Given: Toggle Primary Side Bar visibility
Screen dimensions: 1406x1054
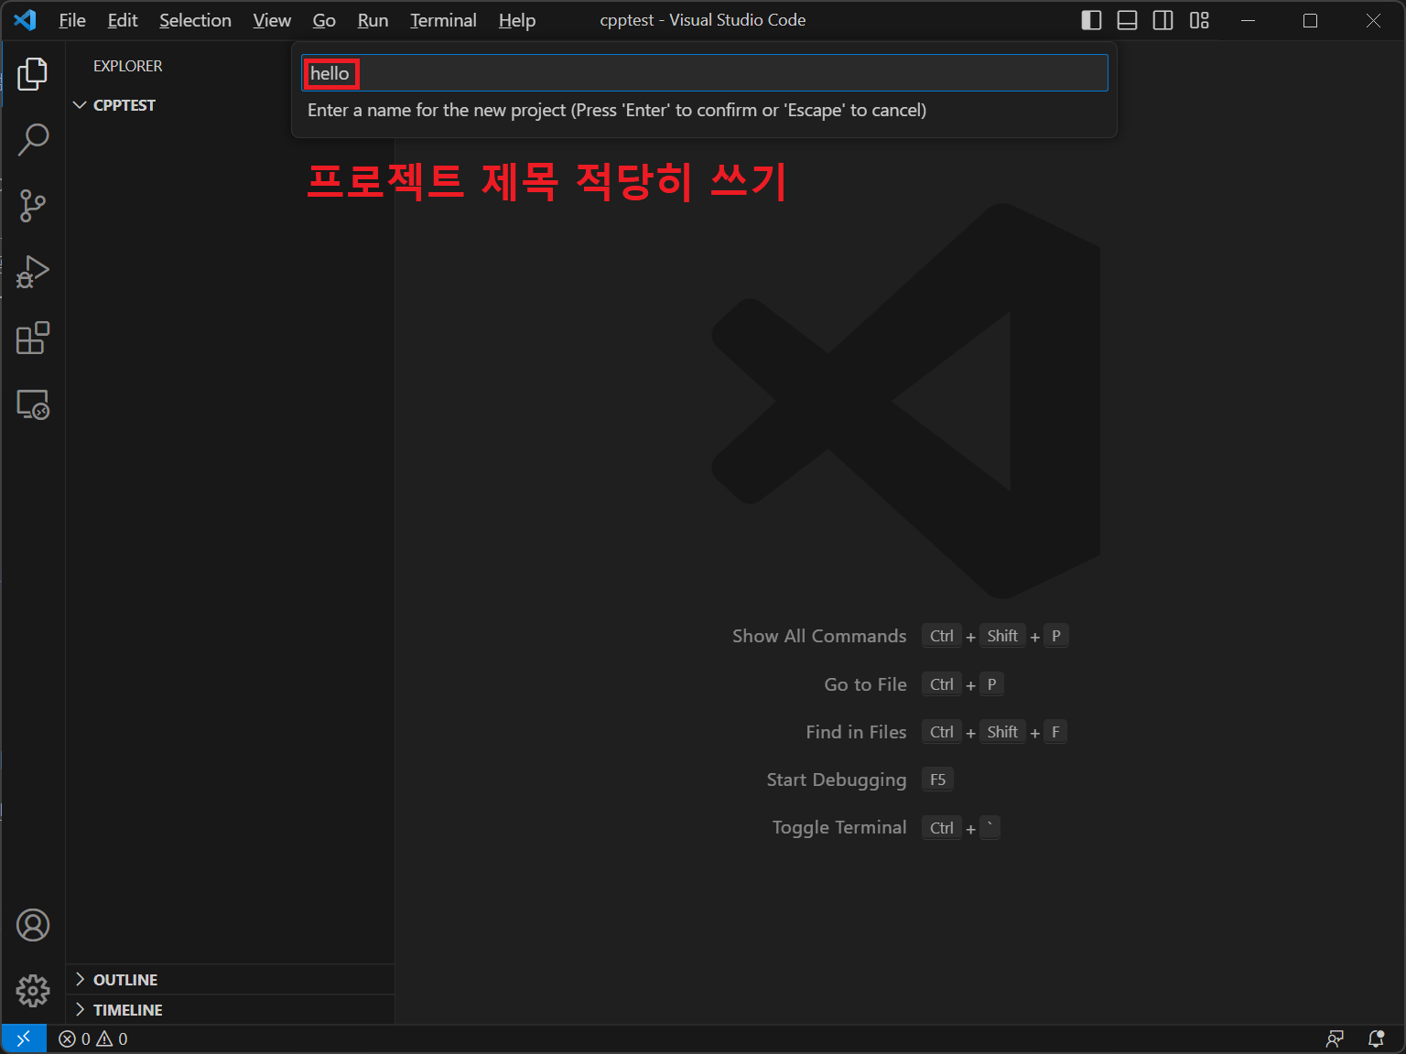Looking at the screenshot, I should pos(1091,20).
